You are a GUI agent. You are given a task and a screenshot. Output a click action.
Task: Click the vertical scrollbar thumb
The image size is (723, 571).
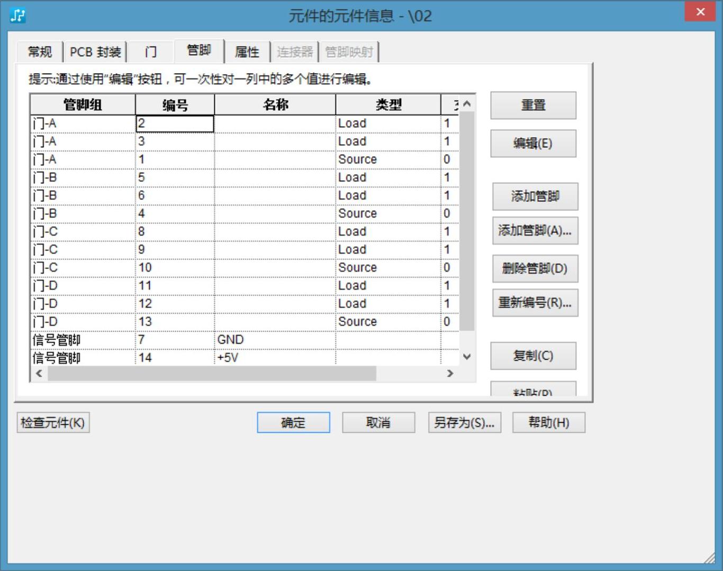click(467, 221)
